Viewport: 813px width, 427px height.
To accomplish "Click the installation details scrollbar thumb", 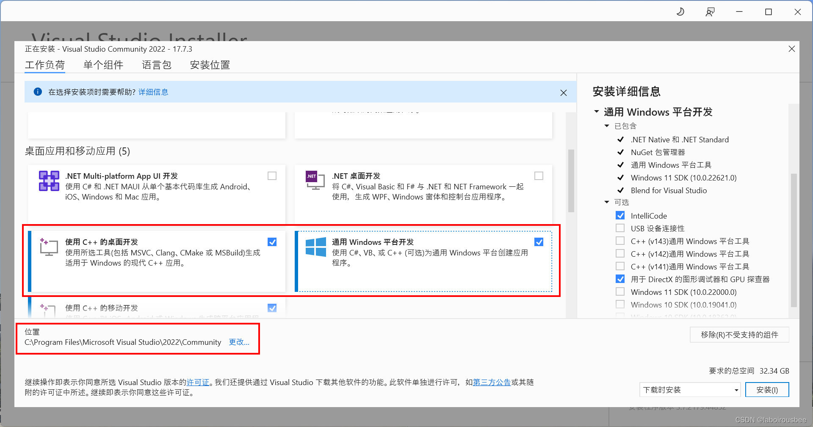I will coord(794,240).
